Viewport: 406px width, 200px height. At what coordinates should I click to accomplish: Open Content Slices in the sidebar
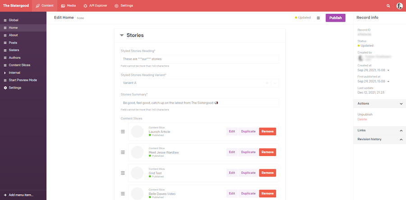tap(23, 65)
